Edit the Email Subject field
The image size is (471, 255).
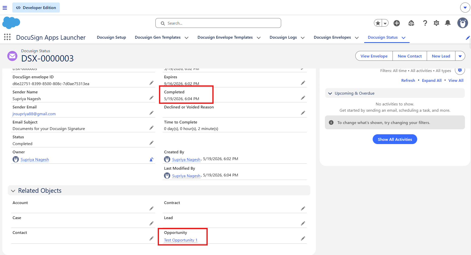click(x=151, y=128)
